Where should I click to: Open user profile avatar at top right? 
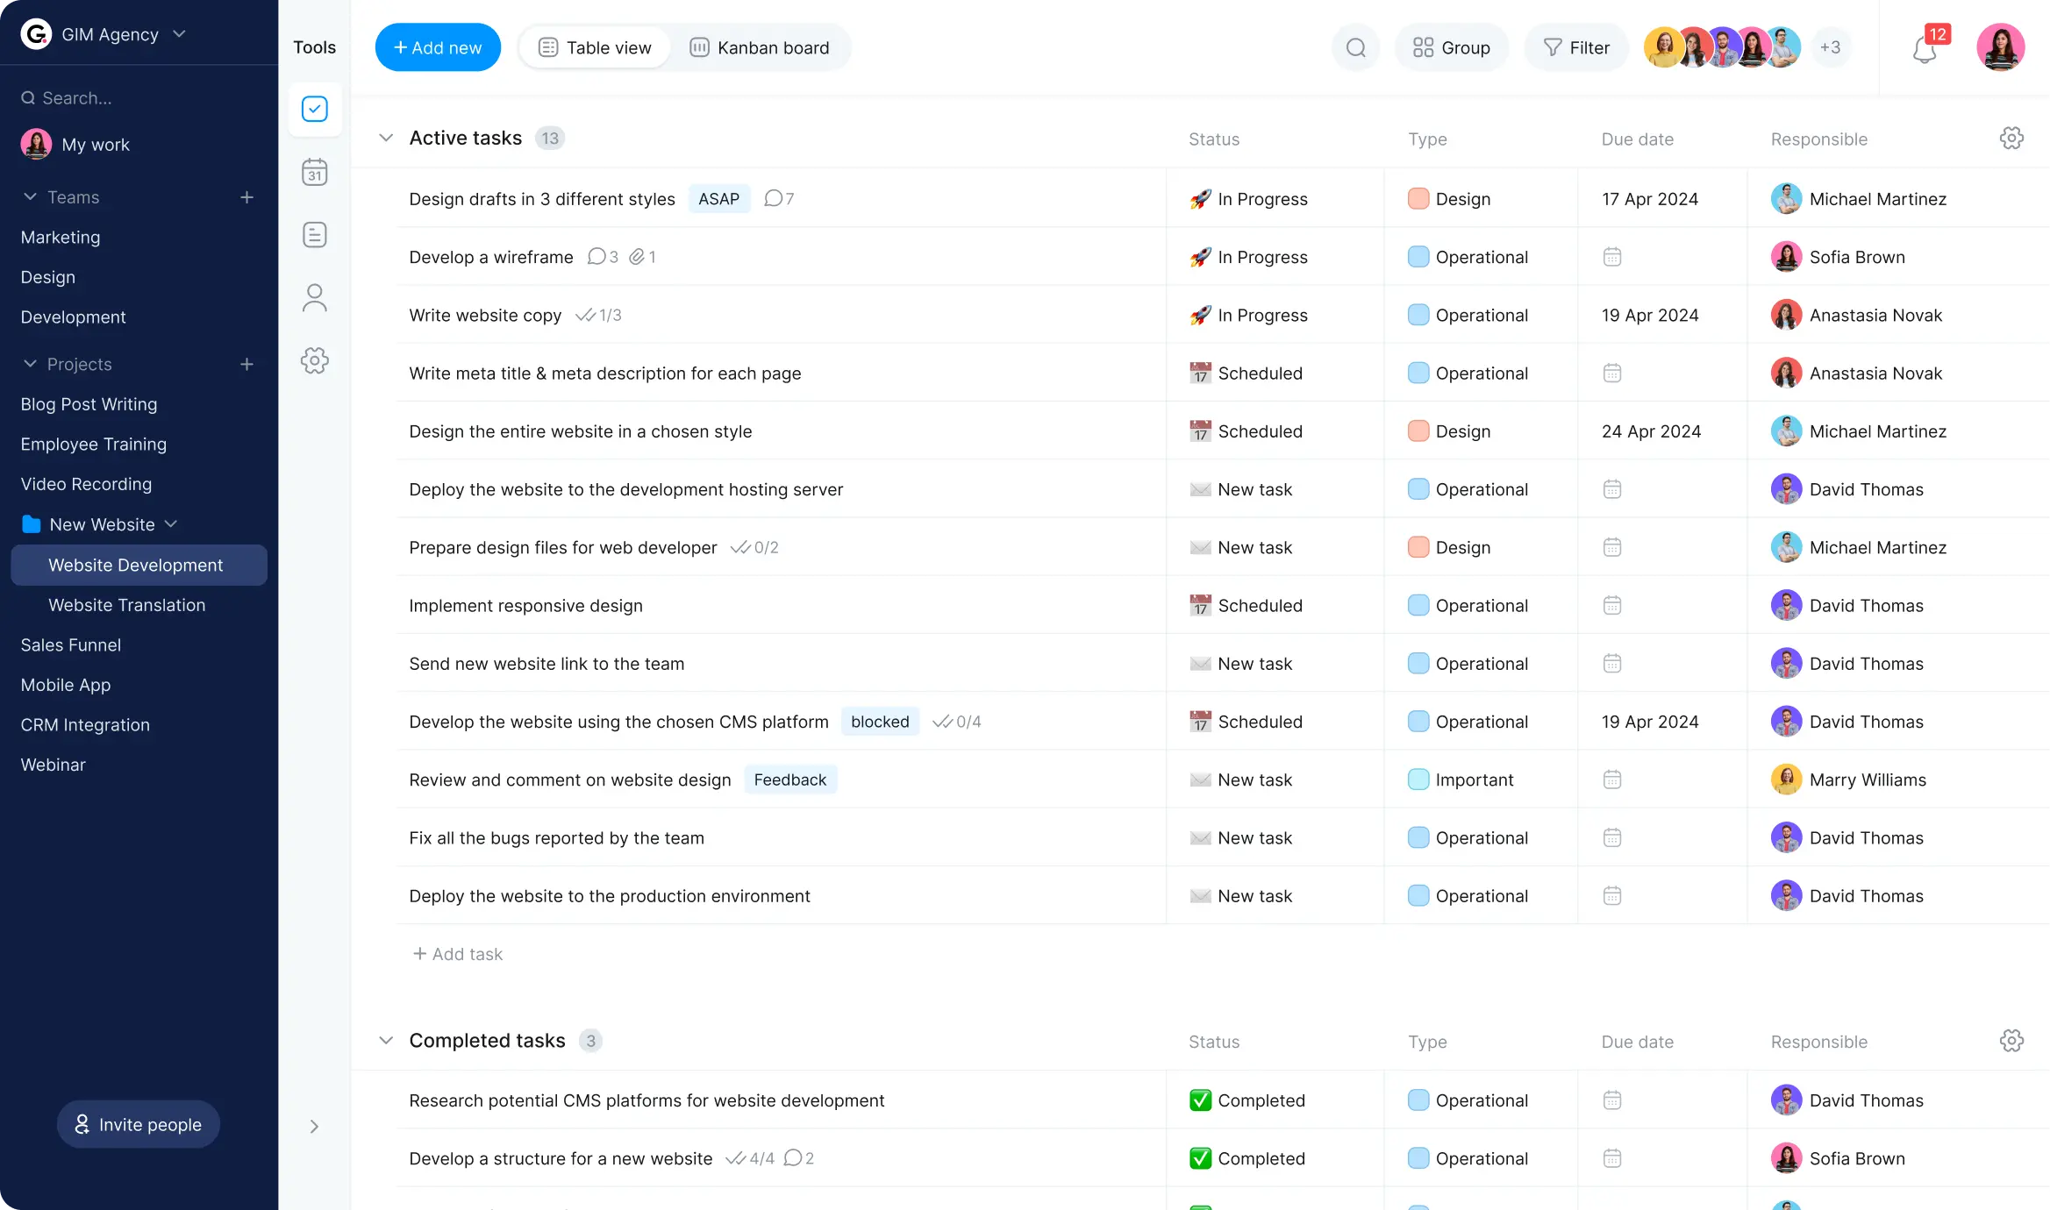(x=2000, y=47)
